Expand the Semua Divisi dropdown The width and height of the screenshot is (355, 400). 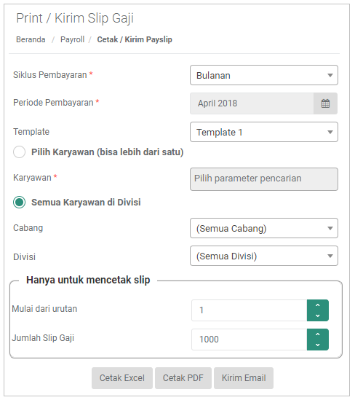point(264,256)
